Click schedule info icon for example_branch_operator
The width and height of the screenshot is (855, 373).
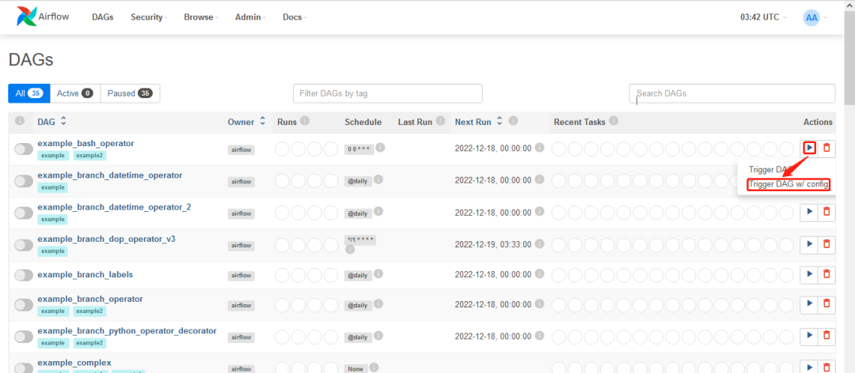coord(378,303)
